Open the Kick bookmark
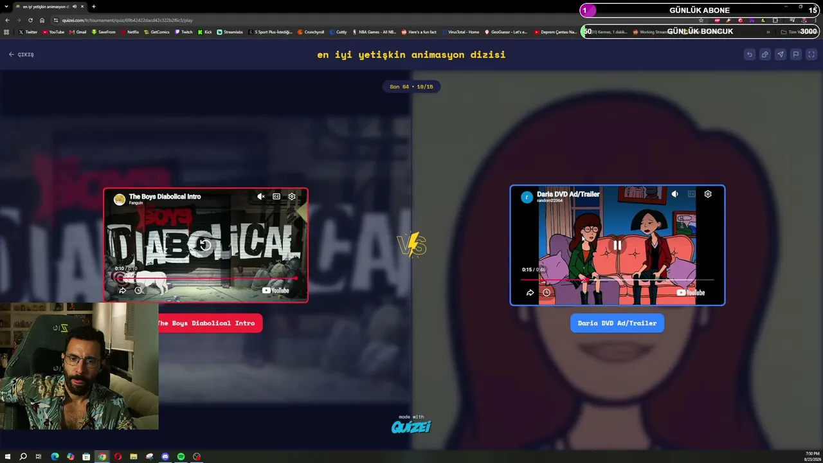This screenshot has height=463, width=823. pos(205,32)
